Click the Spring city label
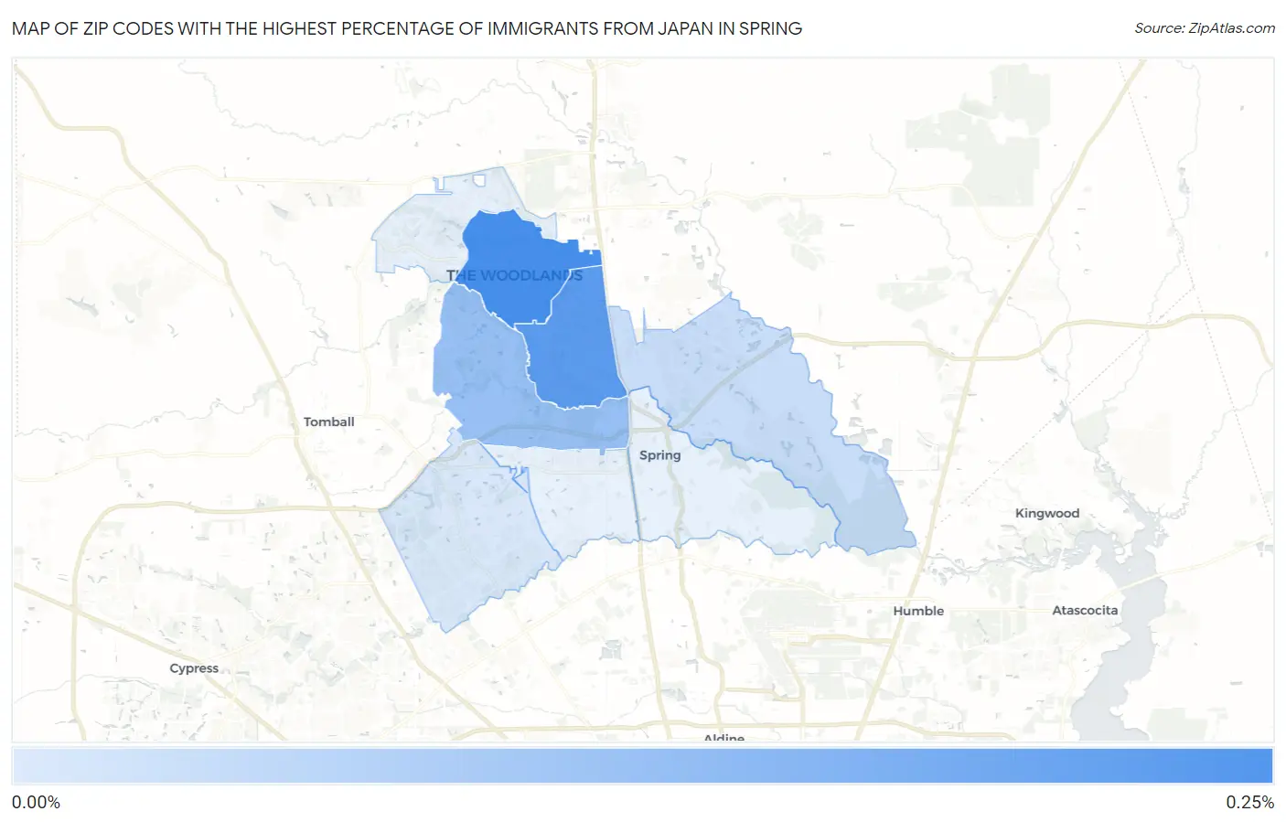Viewport: 1286px width, 822px height. (659, 455)
